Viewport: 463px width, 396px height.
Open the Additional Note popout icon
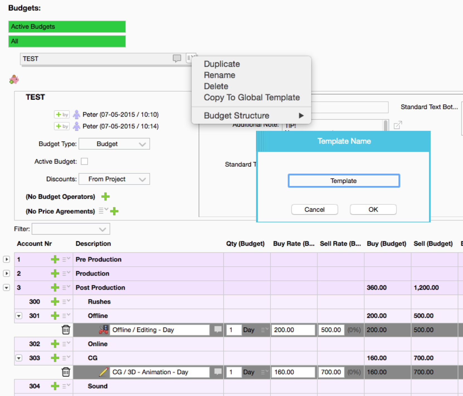click(x=398, y=125)
